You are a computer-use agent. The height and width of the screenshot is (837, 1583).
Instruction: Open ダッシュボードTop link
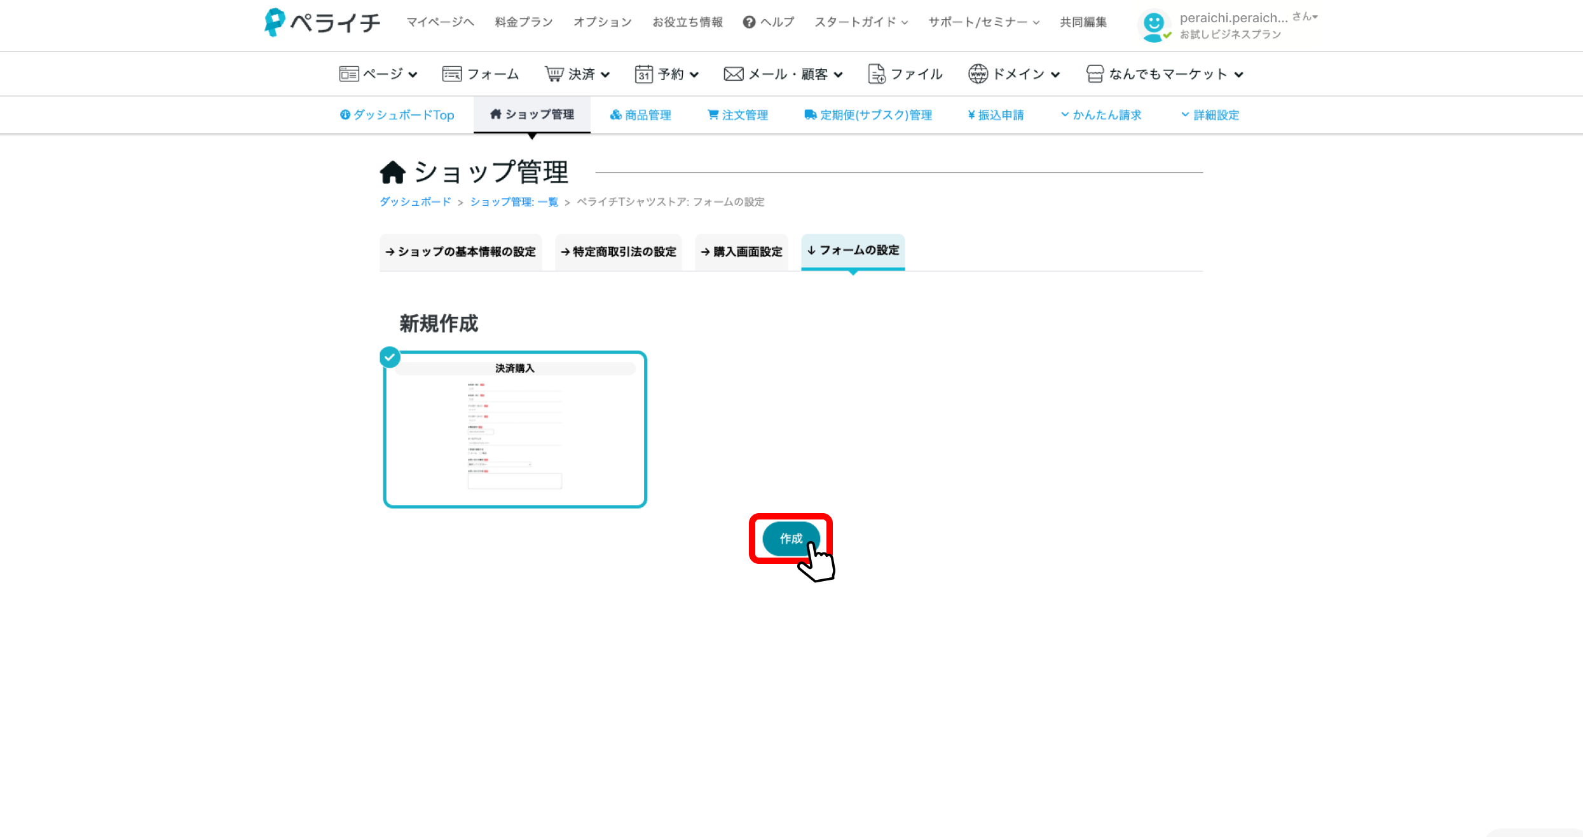coord(397,115)
